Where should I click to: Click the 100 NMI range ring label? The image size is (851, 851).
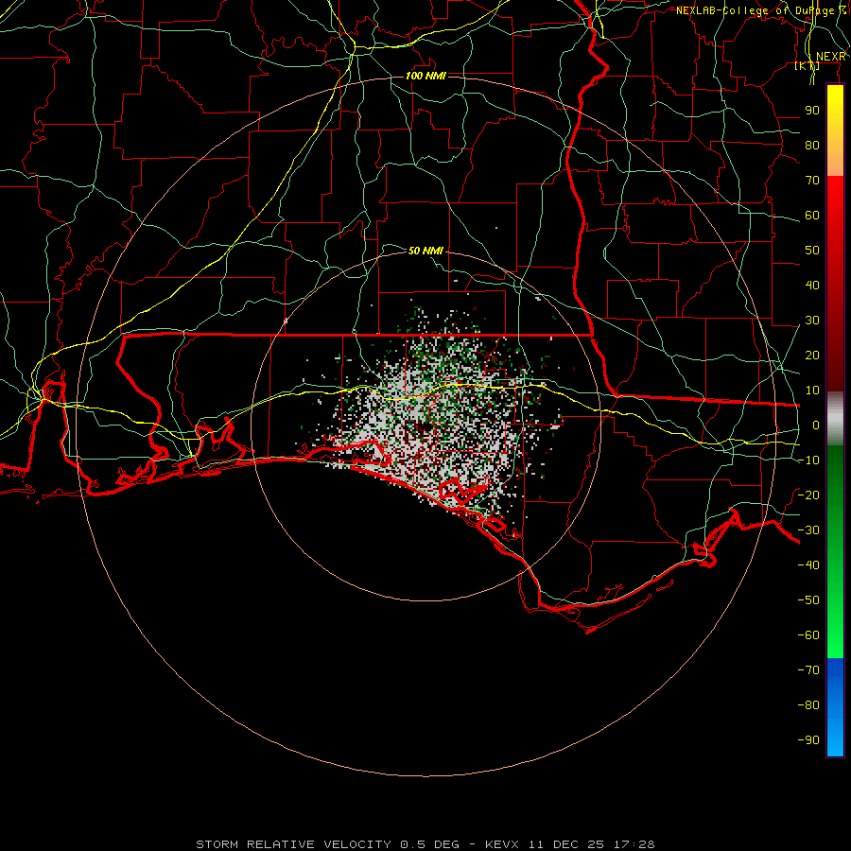[x=426, y=76]
